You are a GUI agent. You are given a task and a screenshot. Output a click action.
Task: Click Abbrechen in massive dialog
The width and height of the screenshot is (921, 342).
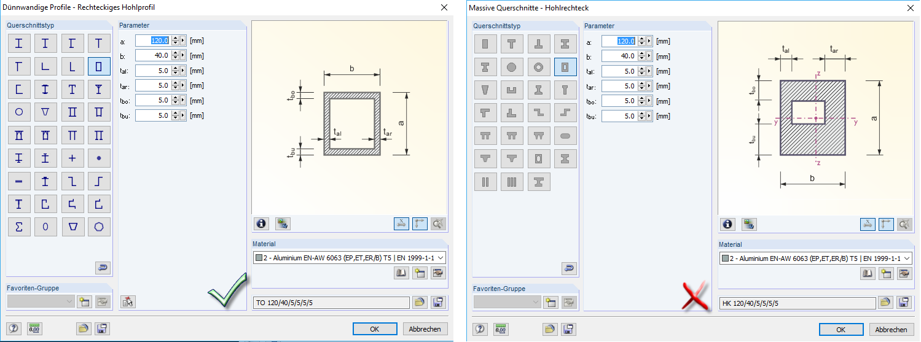coord(892,330)
